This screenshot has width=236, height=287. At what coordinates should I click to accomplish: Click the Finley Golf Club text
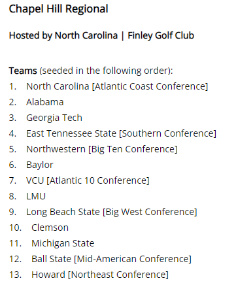point(161,35)
